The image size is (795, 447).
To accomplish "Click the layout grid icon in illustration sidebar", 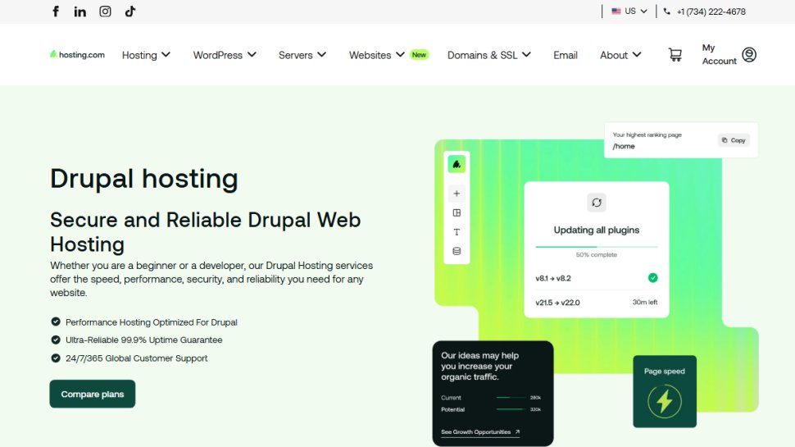I will click(457, 212).
